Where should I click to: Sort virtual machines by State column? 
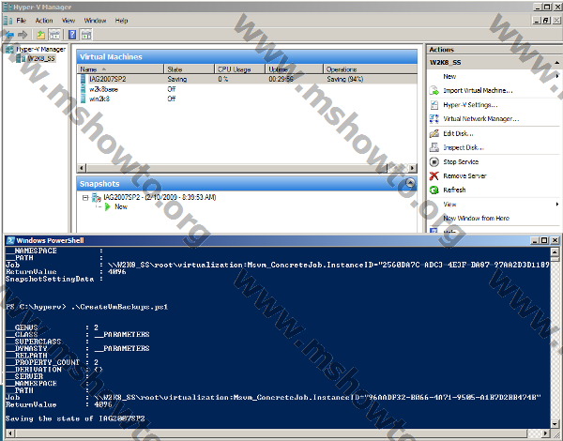(x=190, y=69)
